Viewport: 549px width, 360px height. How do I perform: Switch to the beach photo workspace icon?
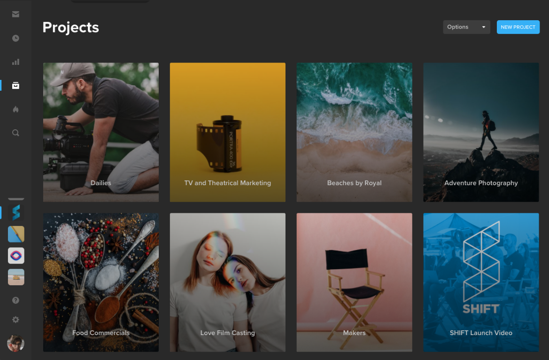16,277
